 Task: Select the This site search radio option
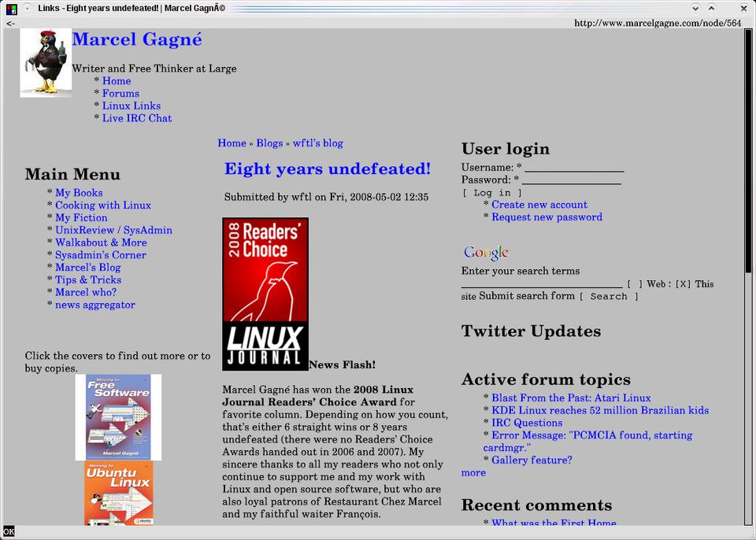pyautogui.click(x=683, y=284)
